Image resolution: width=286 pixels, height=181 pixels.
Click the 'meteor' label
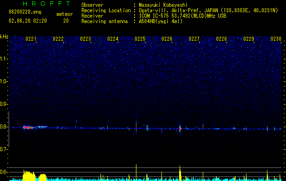tap(65, 14)
